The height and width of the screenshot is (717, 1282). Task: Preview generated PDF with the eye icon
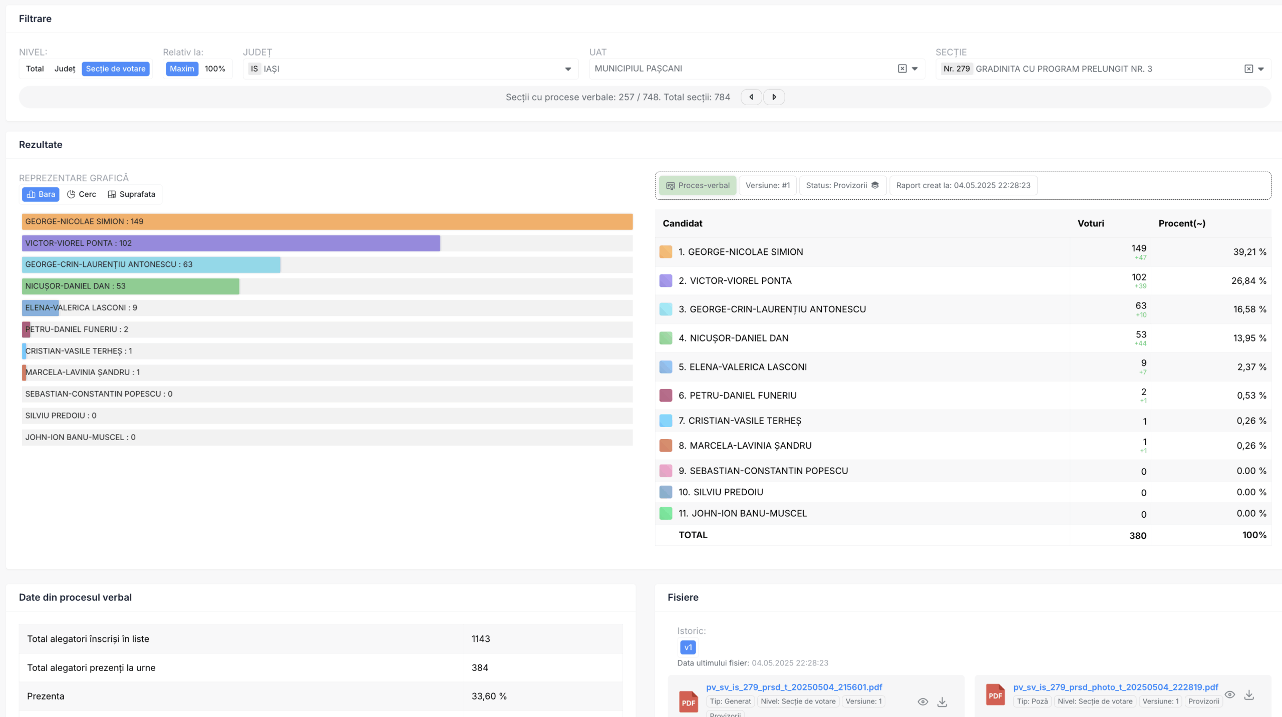(922, 701)
